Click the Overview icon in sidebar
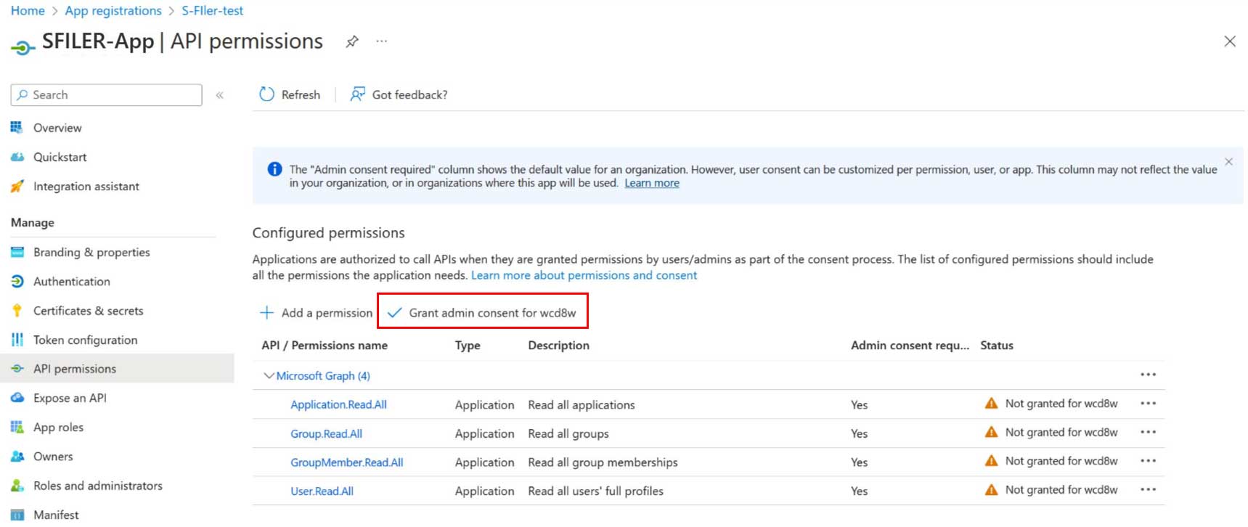Screen dimensions: 1248x527 (x=17, y=128)
